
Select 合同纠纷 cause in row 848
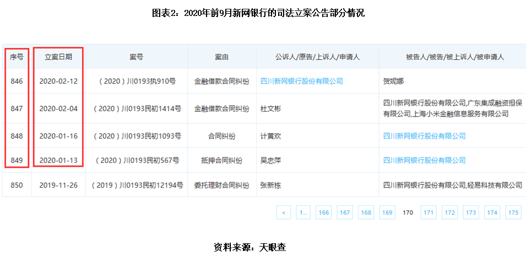[222, 136]
